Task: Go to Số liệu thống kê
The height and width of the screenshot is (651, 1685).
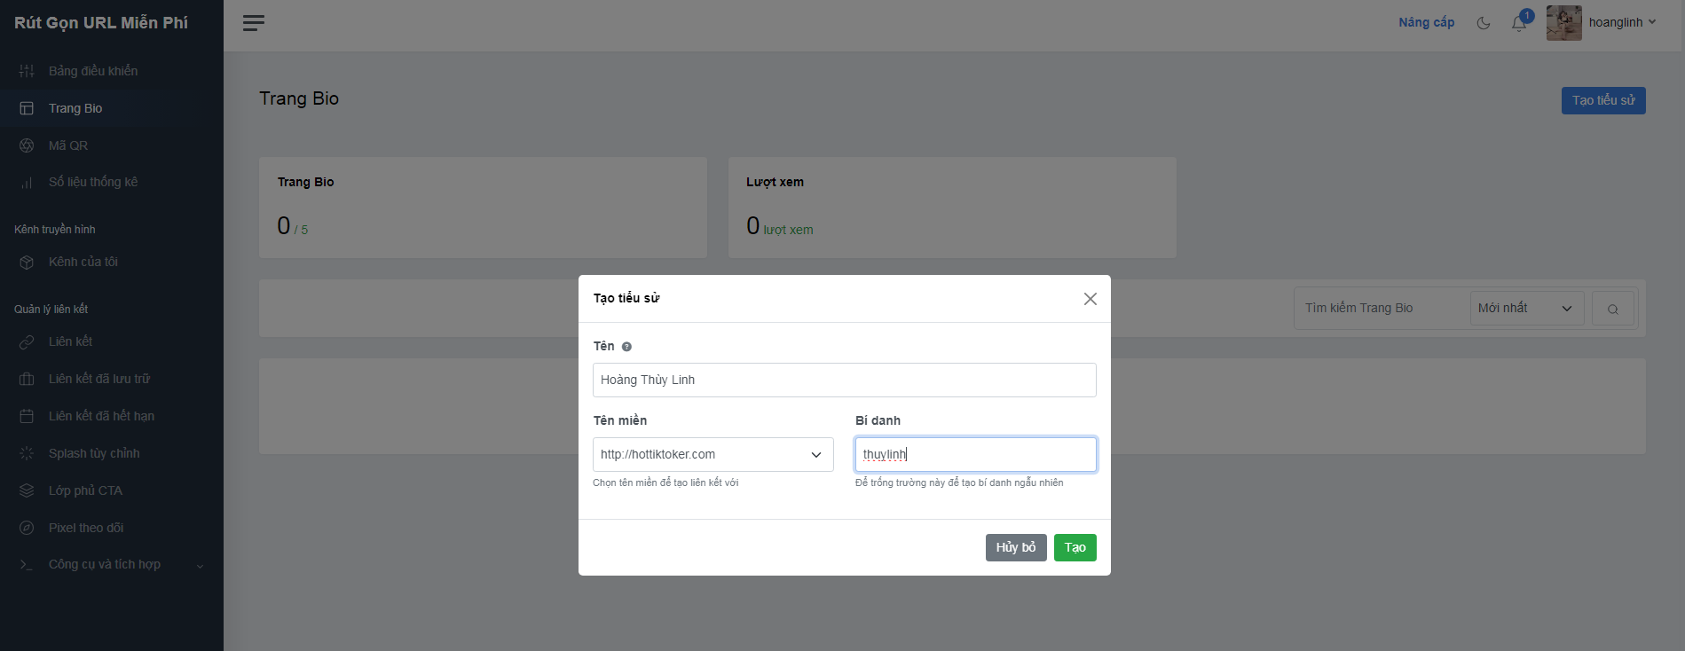Action: click(92, 182)
